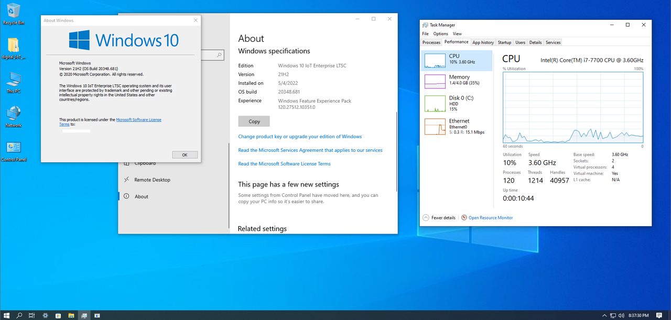Collapse Task Manager with Fewer details
This screenshot has width=671, height=320.
pyautogui.click(x=439, y=217)
